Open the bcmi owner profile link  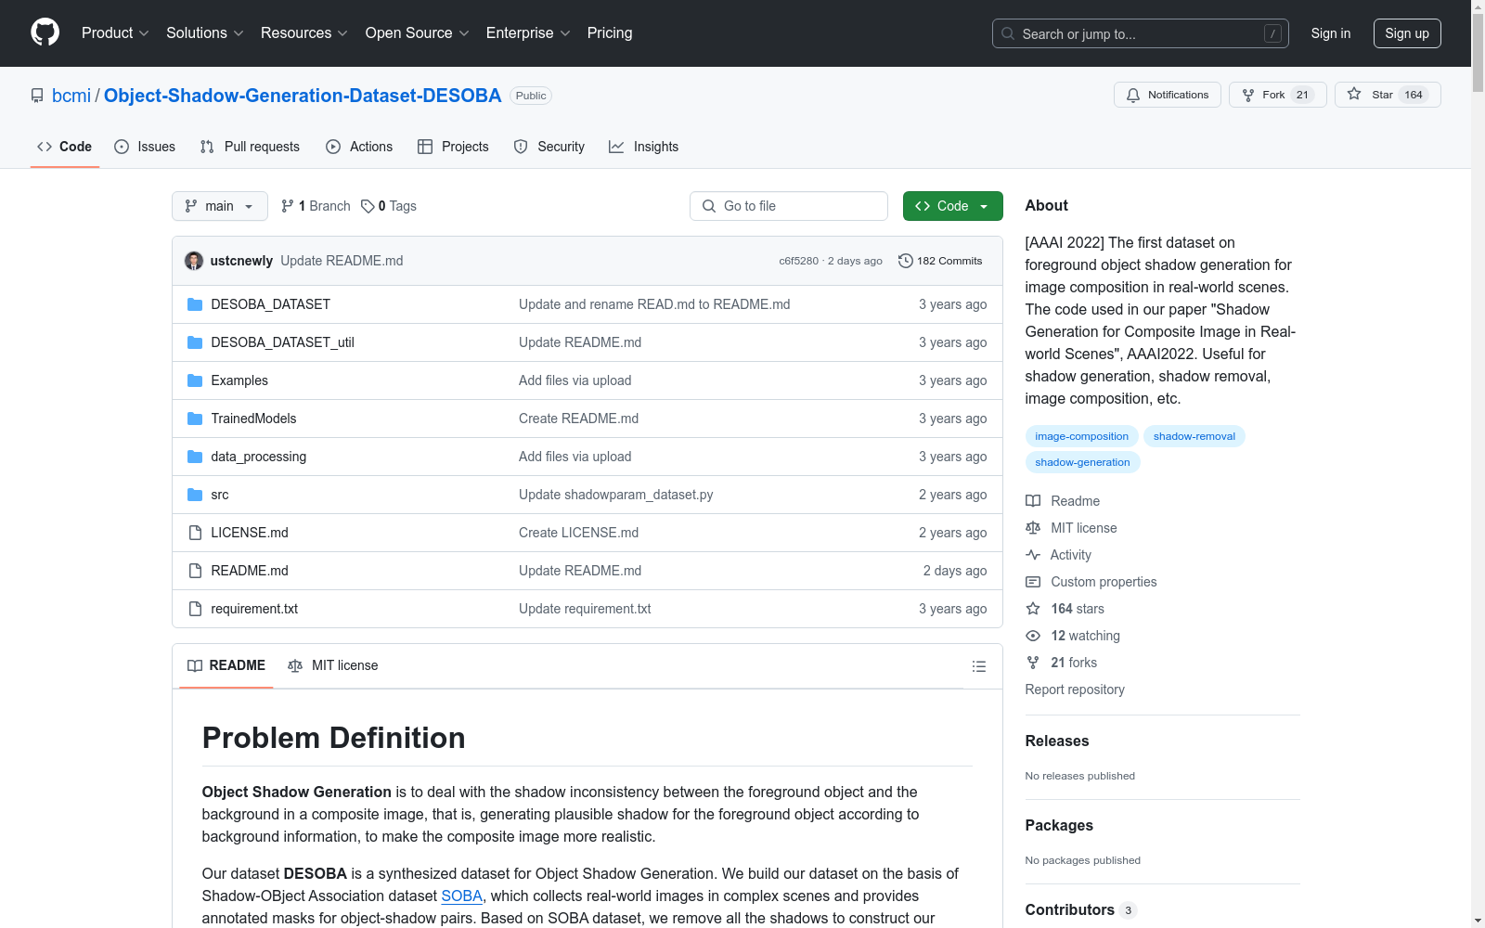pyautogui.click(x=71, y=96)
